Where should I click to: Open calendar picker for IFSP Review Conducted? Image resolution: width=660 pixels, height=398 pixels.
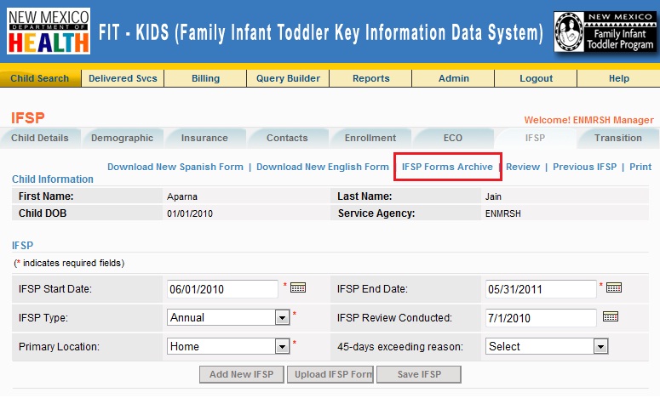(611, 316)
